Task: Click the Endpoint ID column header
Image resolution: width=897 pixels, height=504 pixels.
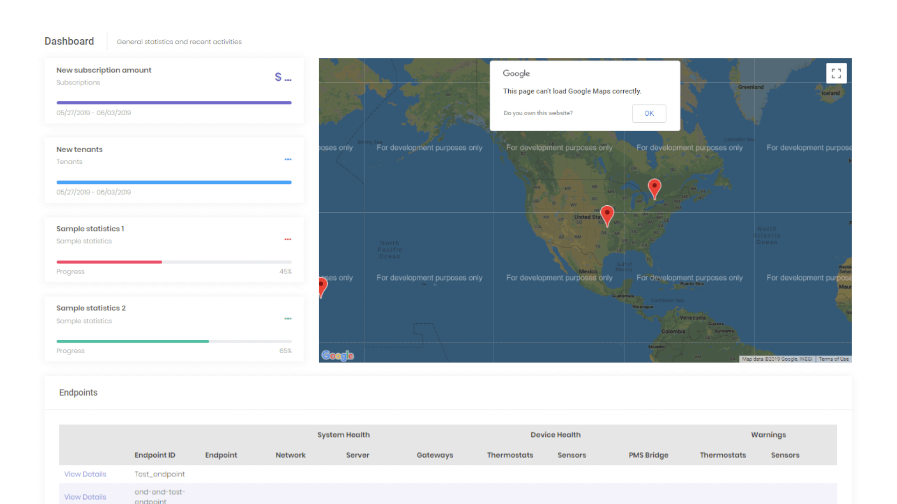Action: [155, 455]
